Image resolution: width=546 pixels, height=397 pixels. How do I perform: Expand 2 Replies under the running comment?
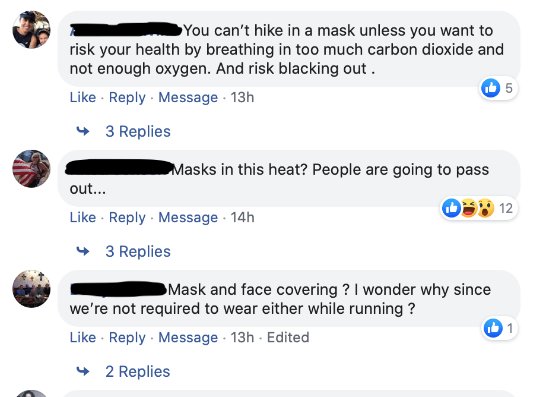tap(138, 371)
